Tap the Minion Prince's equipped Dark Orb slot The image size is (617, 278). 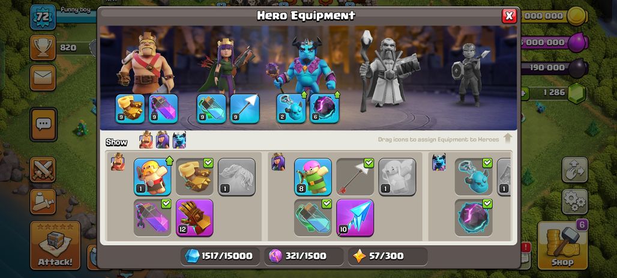[x=325, y=109]
